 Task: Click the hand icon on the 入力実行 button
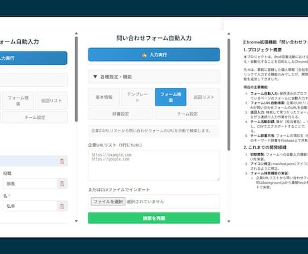click(144, 55)
